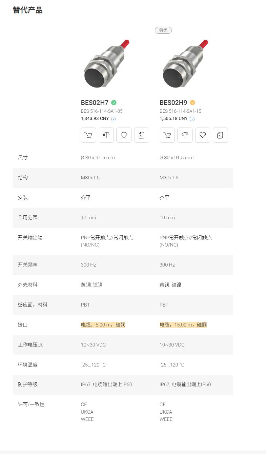This screenshot has height=454, width=266.
Task: Select the BES 516-114-SA1-05 model text
Action: pos(102,111)
